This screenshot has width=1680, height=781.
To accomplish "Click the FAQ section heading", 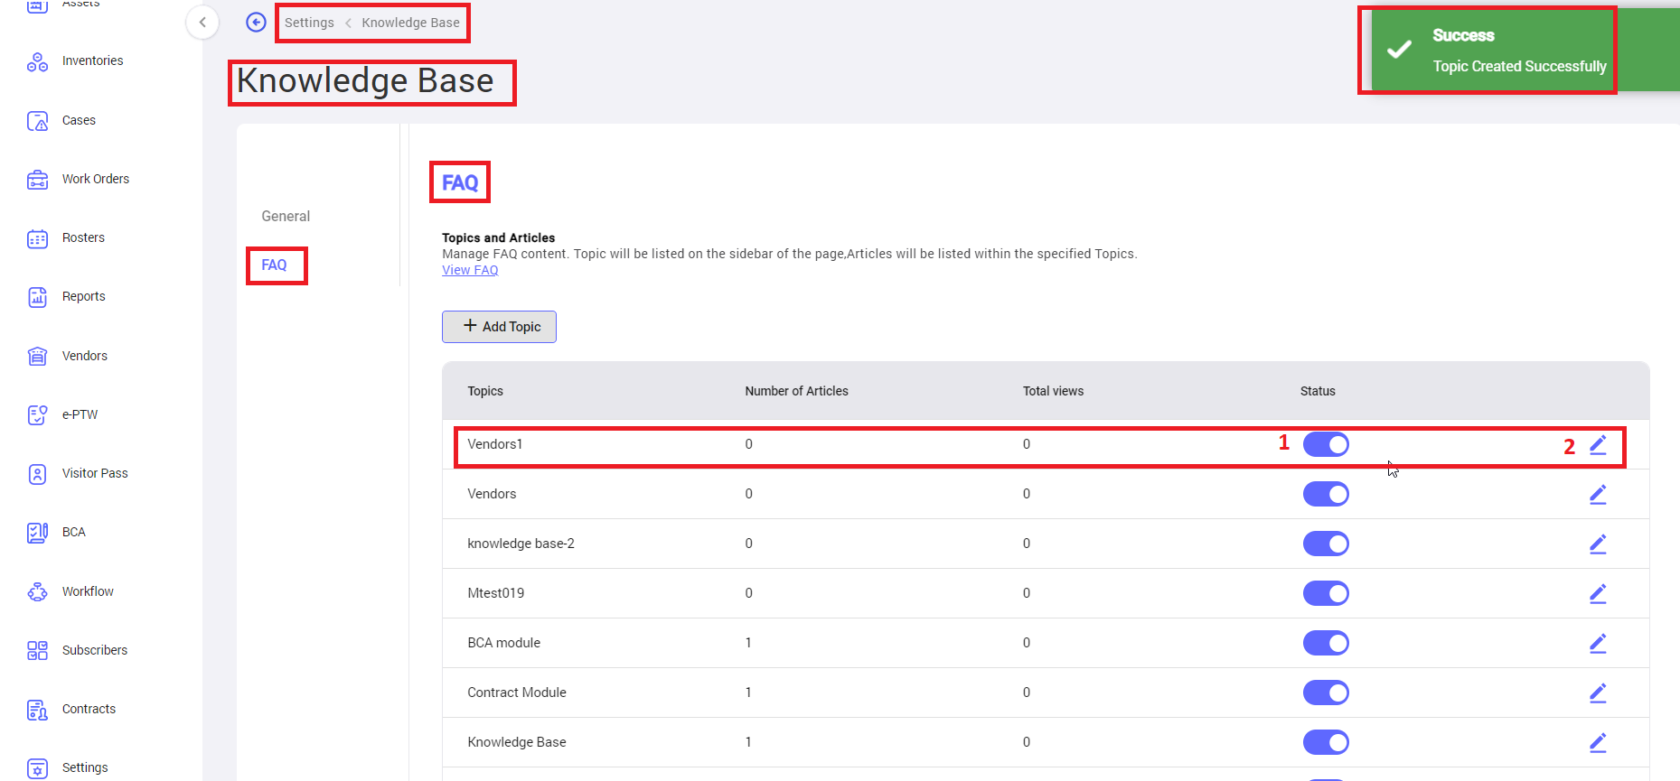I will point(460,183).
